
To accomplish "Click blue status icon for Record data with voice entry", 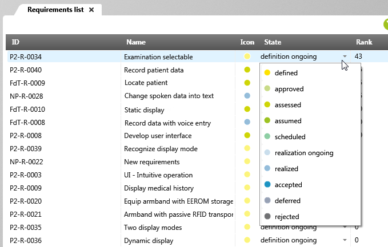I will pyautogui.click(x=247, y=122).
